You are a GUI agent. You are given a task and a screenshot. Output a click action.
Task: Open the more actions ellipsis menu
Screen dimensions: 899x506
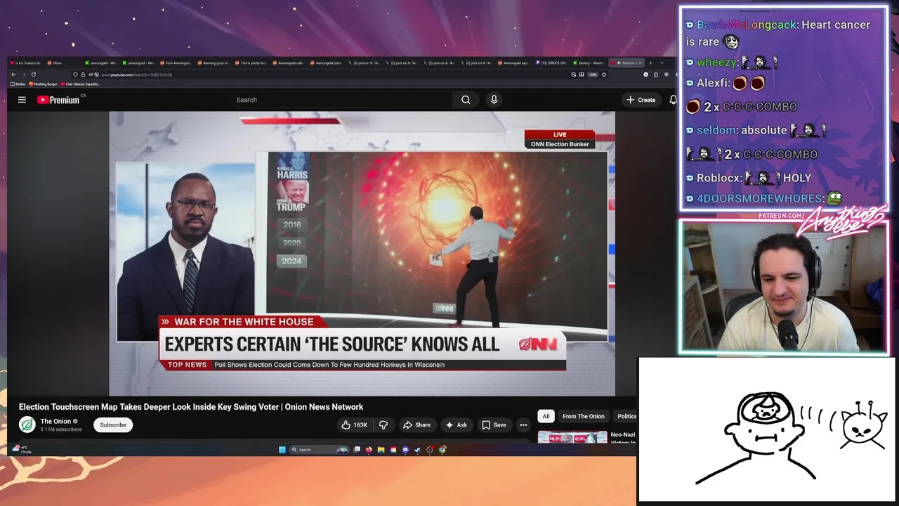523,424
